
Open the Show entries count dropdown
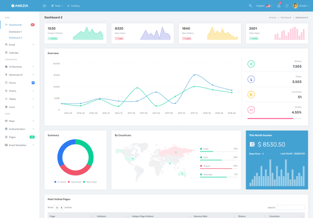pyautogui.click(x=59, y=207)
